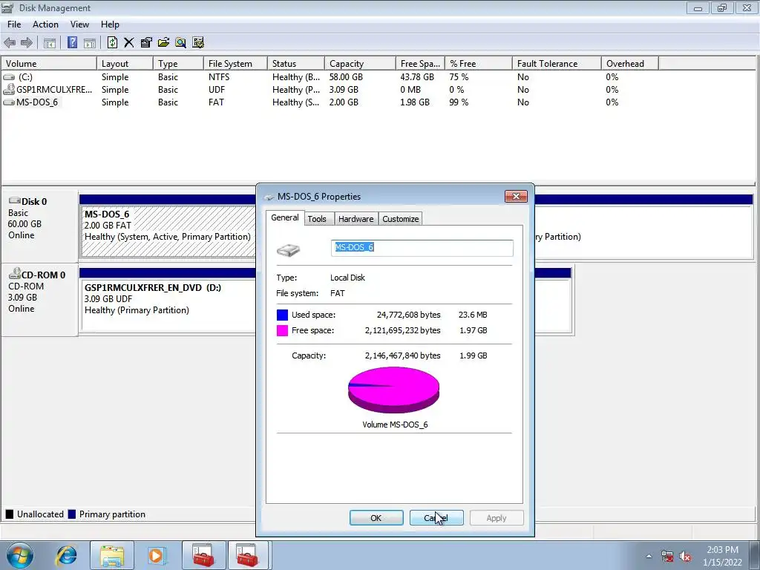760x570 pixels.
Task: Click the NTFS file system cell
Action: pos(219,77)
